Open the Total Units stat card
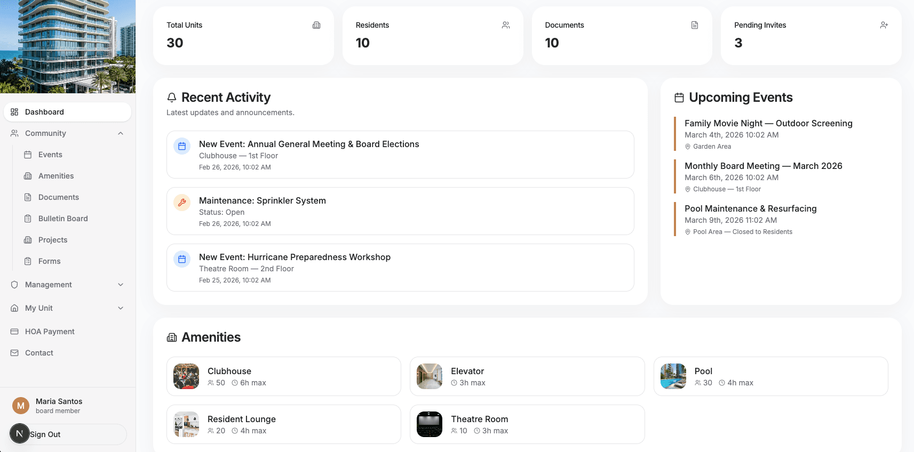Viewport: 914px width, 452px height. [243, 36]
